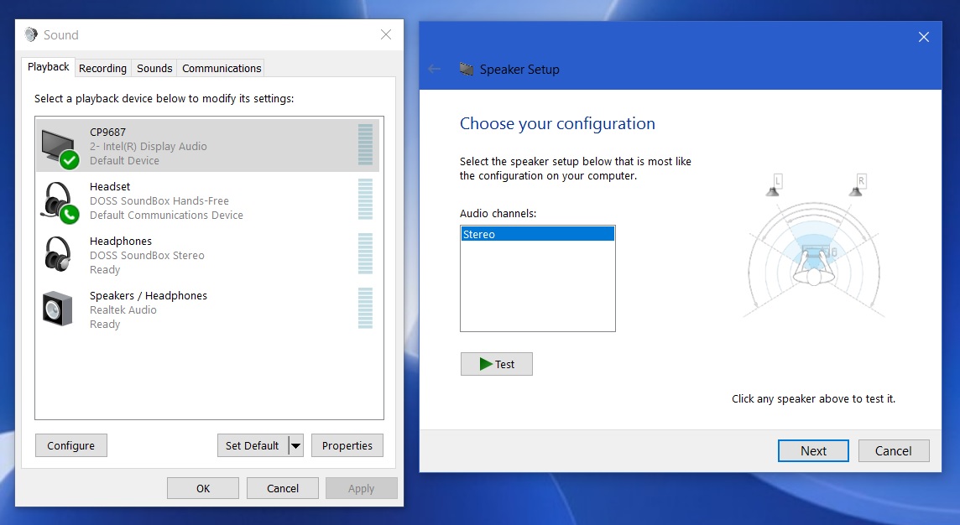Screen dimensions: 960x525
Task: Open device Properties
Action: pos(347,446)
